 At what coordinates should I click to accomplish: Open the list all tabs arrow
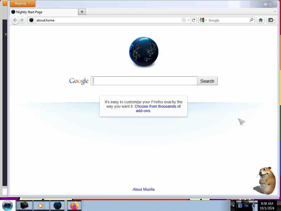coord(275,12)
